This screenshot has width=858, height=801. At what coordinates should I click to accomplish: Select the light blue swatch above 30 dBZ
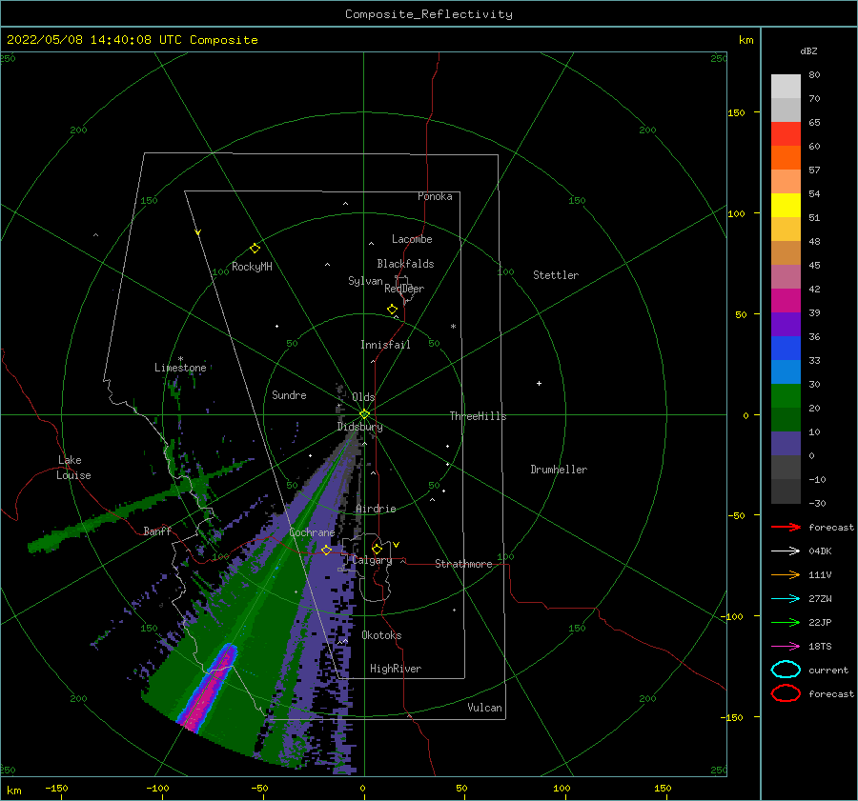tap(786, 371)
